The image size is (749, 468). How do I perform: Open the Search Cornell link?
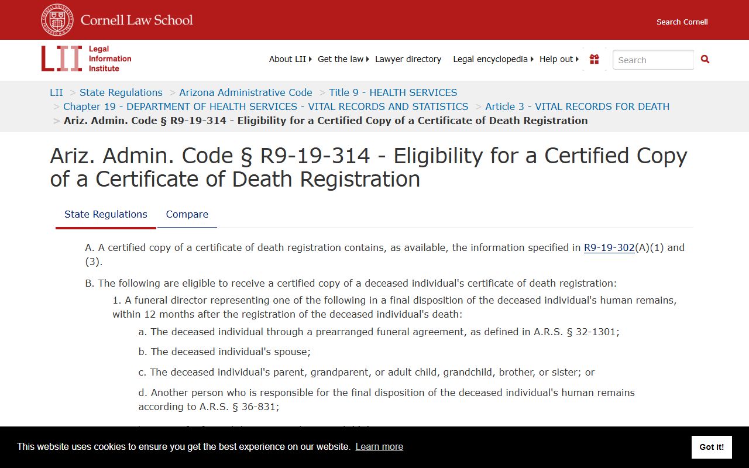pos(682,22)
